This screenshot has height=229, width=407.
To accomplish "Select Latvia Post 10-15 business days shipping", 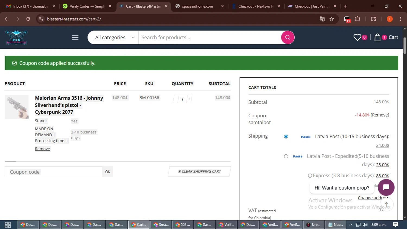I will tap(286, 137).
